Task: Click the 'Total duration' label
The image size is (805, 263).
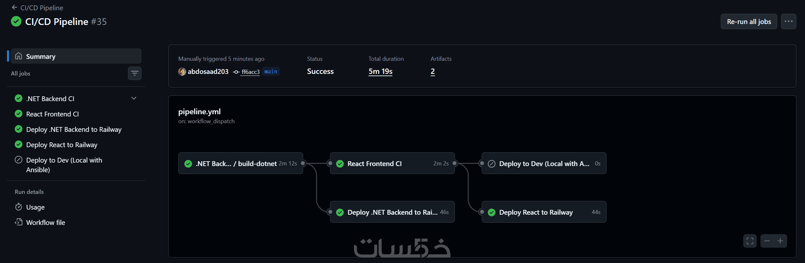Action: pyautogui.click(x=386, y=59)
